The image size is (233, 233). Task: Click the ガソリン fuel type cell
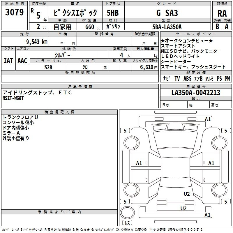coord(113,27)
